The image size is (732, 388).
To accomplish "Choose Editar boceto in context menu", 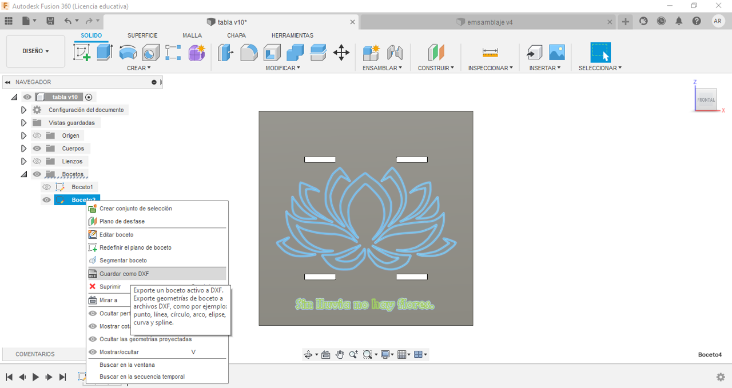I will click(x=157, y=235).
